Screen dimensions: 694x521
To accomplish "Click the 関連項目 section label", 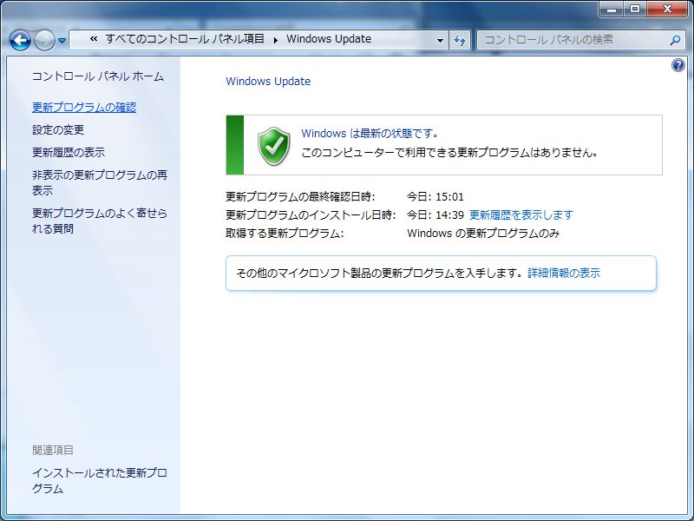I will pos(53,450).
